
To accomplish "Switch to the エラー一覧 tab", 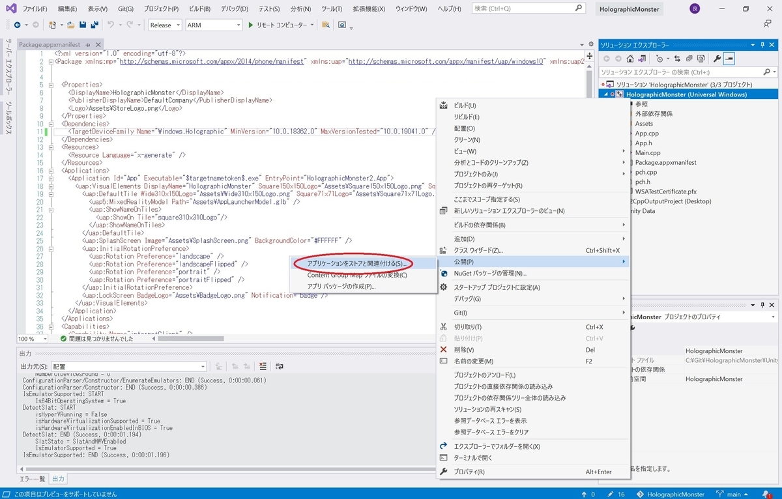I will pyautogui.click(x=33, y=479).
